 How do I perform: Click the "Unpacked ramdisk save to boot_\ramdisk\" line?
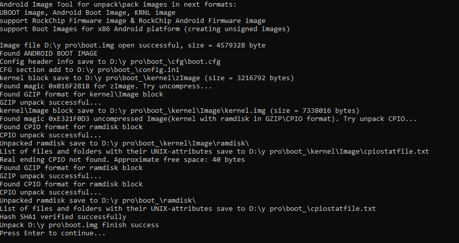pyautogui.click(x=98, y=200)
